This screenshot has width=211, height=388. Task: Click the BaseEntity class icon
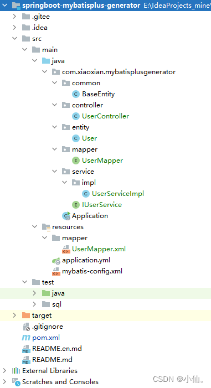(x=75, y=94)
